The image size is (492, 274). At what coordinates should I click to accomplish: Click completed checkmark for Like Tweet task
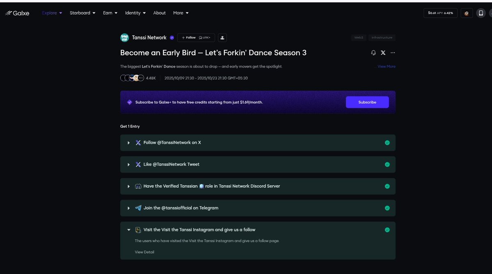tap(387, 164)
